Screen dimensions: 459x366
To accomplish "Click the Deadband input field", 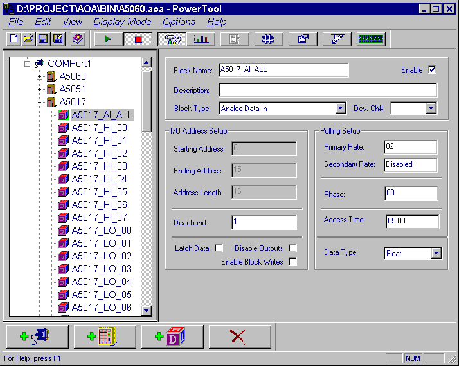I will point(264,222).
